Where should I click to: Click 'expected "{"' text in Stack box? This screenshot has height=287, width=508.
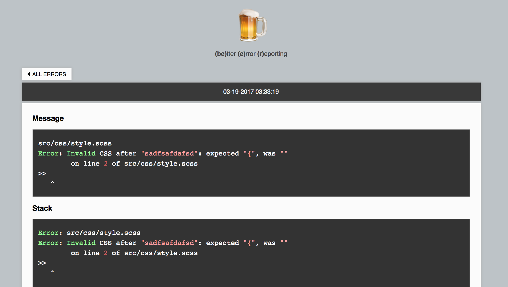pyautogui.click(x=231, y=243)
